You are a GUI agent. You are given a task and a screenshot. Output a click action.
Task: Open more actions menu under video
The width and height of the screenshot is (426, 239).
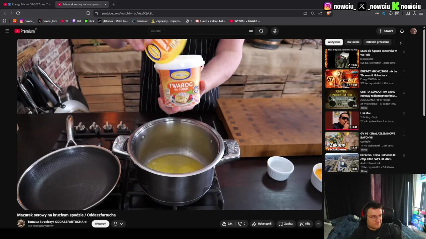[319, 224]
